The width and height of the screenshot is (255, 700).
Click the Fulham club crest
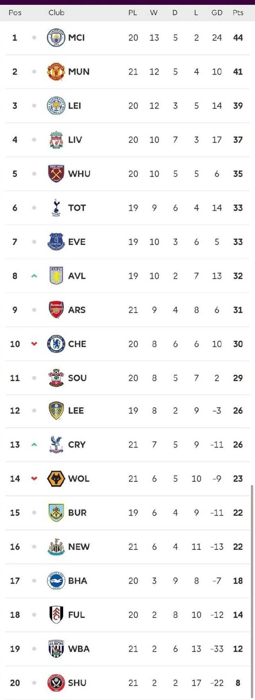56,615
